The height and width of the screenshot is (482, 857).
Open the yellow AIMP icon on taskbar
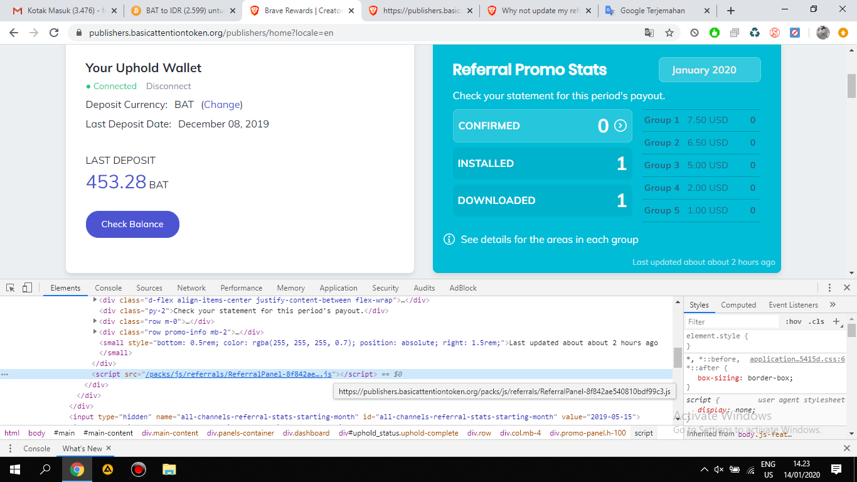coord(108,469)
